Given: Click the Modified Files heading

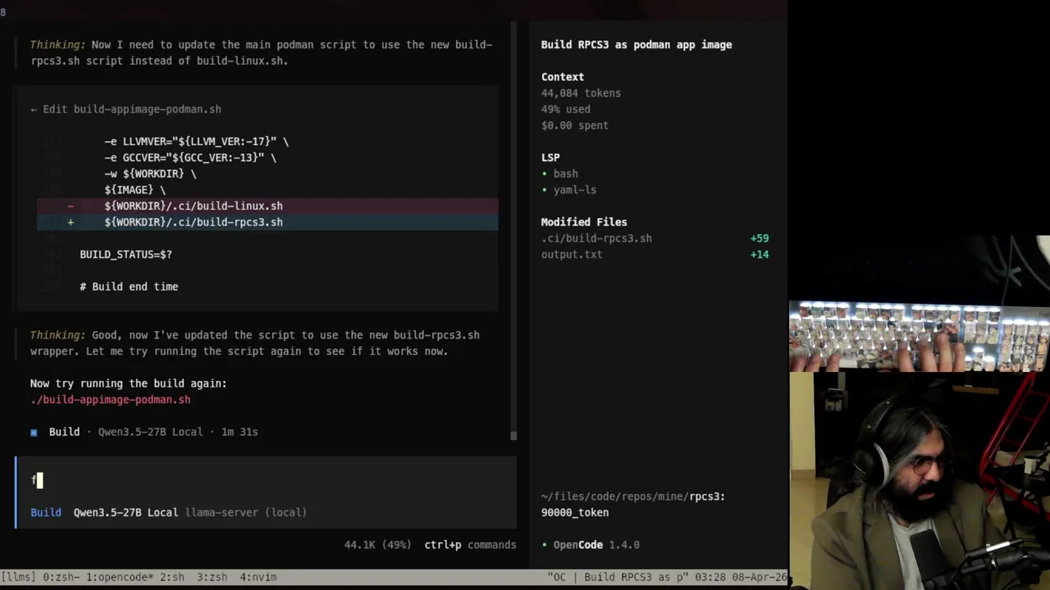Looking at the screenshot, I should point(584,222).
